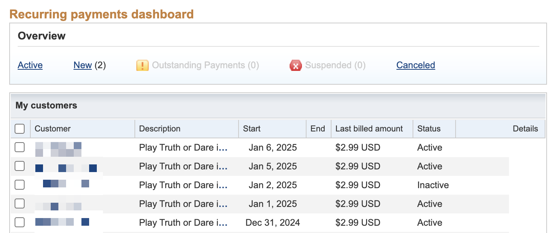Toggle the checkbox for the Jan 1, 2025 row
The width and height of the screenshot is (557, 233).
pos(20,203)
